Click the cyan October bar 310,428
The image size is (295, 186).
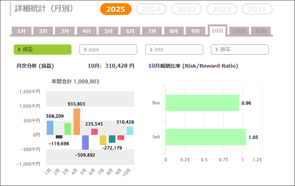(130, 131)
